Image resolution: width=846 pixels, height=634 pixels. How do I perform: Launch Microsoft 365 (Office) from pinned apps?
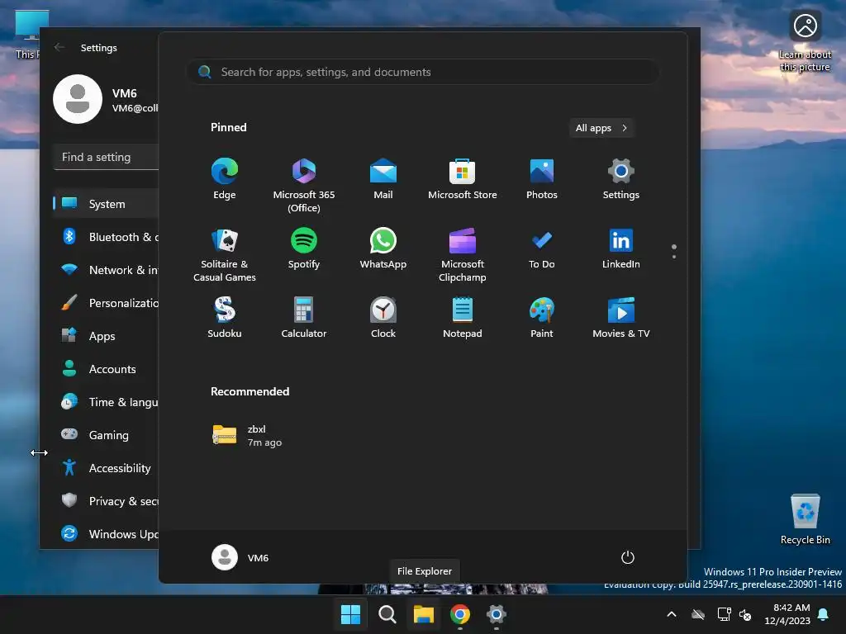coord(304,185)
